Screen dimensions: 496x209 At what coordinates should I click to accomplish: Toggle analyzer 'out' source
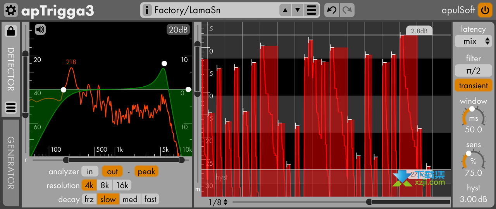click(112, 171)
